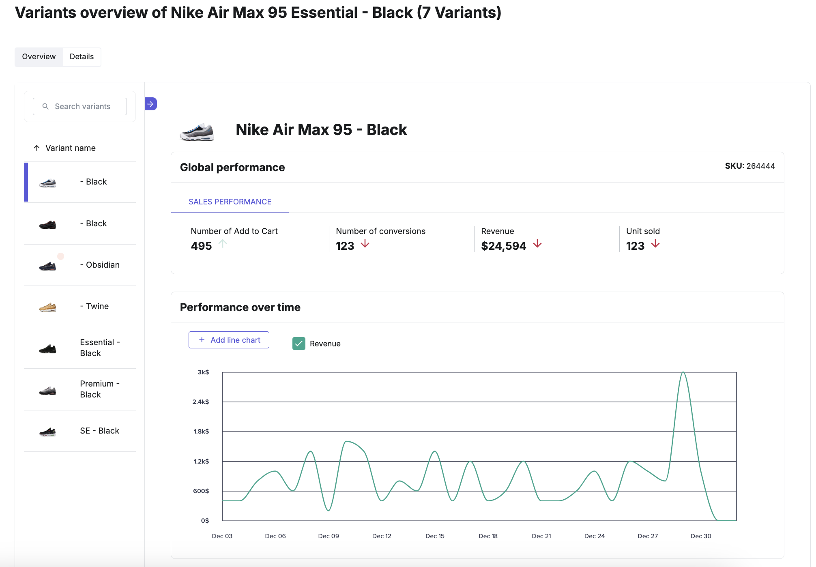Sort by Variant name column header
Screen dimensions: 816x567
pos(70,148)
